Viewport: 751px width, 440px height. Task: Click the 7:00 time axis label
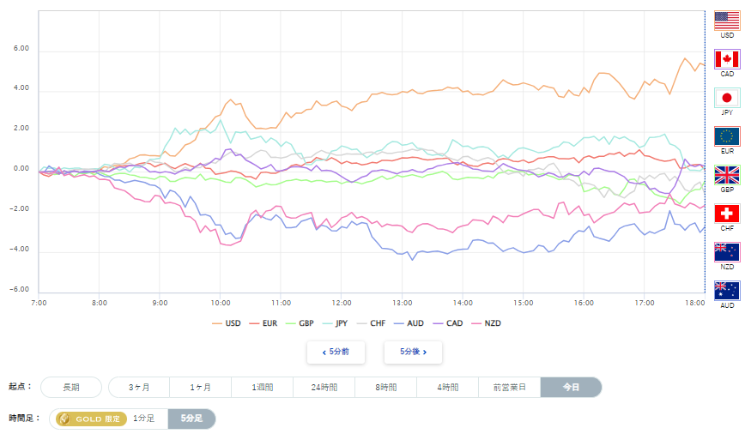(x=39, y=303)
